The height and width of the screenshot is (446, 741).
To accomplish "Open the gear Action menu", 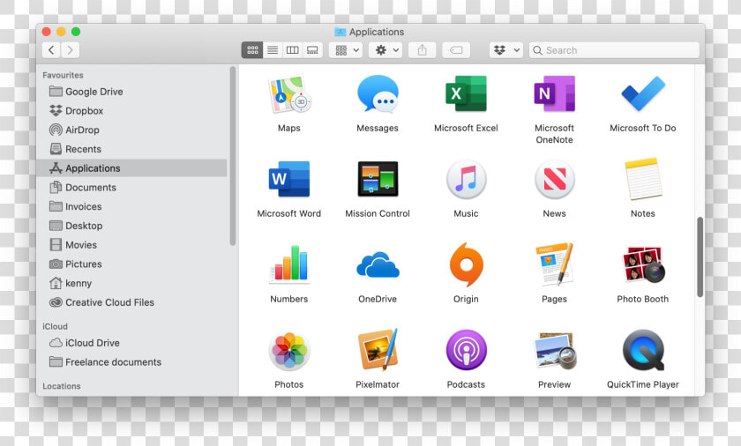I will click(385, 50).
